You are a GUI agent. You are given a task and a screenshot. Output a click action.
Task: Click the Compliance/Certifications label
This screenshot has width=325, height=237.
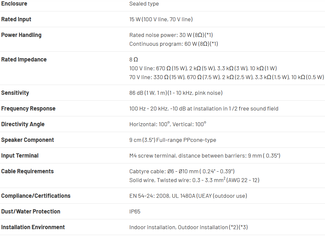(36, 196)
